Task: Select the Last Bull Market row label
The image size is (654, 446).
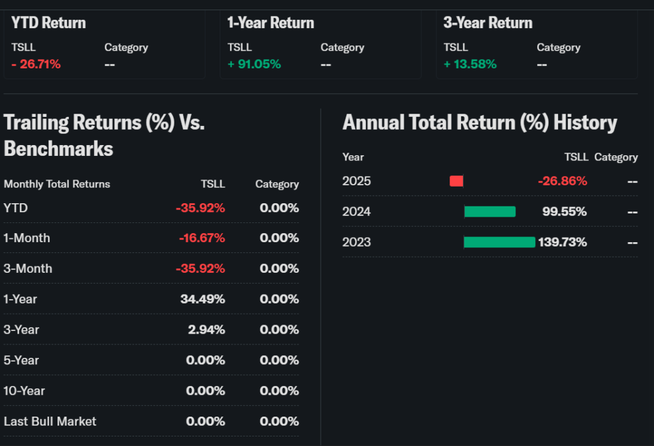Action: (x=50, y=422)
